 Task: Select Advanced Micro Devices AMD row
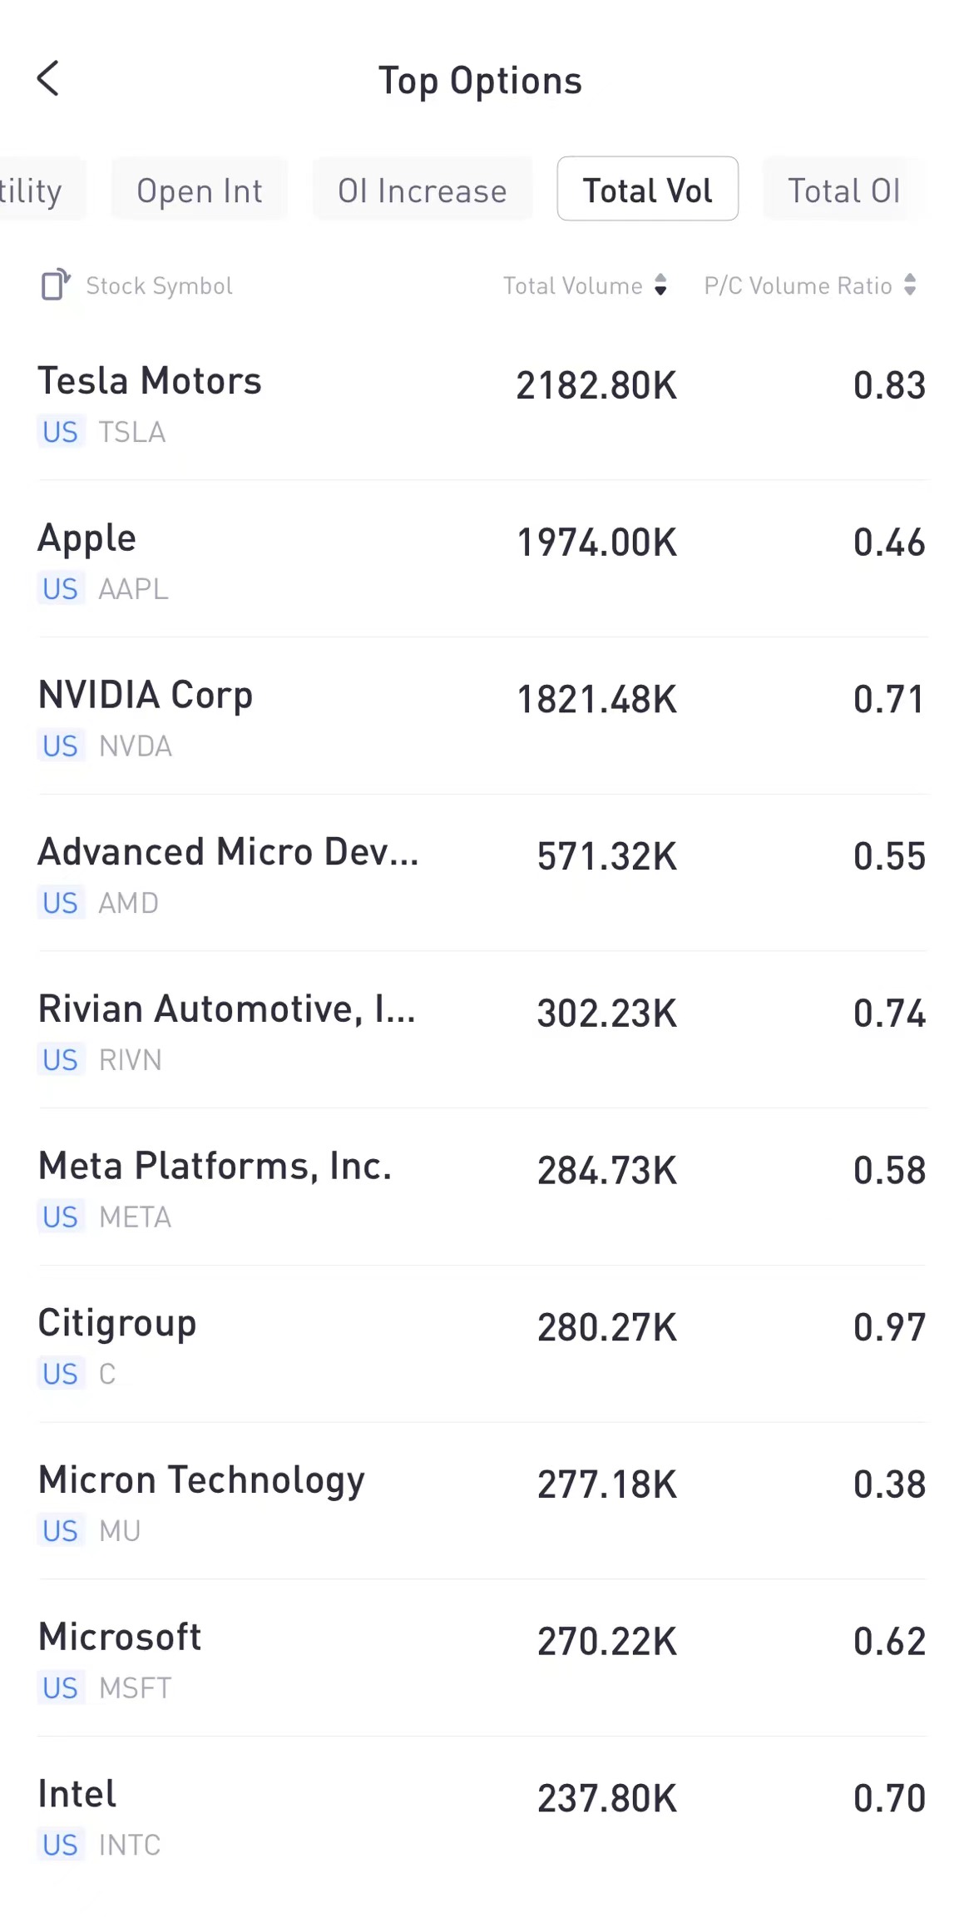coord(482,875)
